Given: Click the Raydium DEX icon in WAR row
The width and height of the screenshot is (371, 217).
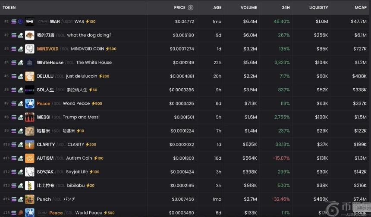Looking at the screenshot, I should (x=21, y=22).
